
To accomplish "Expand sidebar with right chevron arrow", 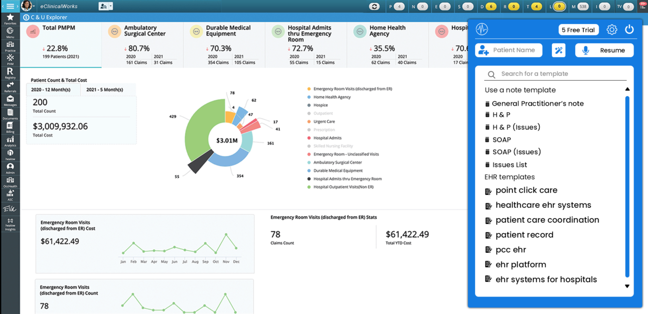I will tap(17, 6).
